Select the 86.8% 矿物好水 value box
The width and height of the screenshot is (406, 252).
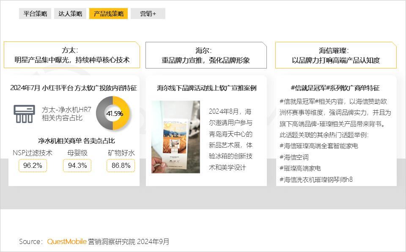click(x=121, y=165)
